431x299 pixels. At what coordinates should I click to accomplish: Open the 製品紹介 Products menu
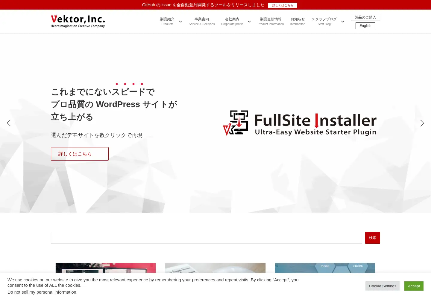coord(167,21)
